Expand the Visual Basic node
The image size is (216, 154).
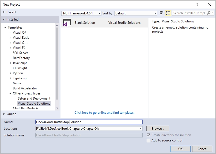pyautogui.click(x=10, y=38)
